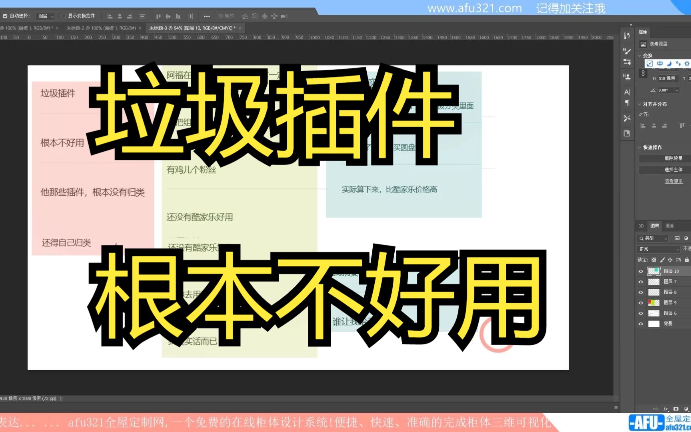
Task: Collapse the 变换 section
Action: 639,56
